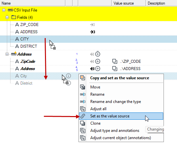Click the copy icon beside ..\ZIP_CODE

tap(115, 61)
